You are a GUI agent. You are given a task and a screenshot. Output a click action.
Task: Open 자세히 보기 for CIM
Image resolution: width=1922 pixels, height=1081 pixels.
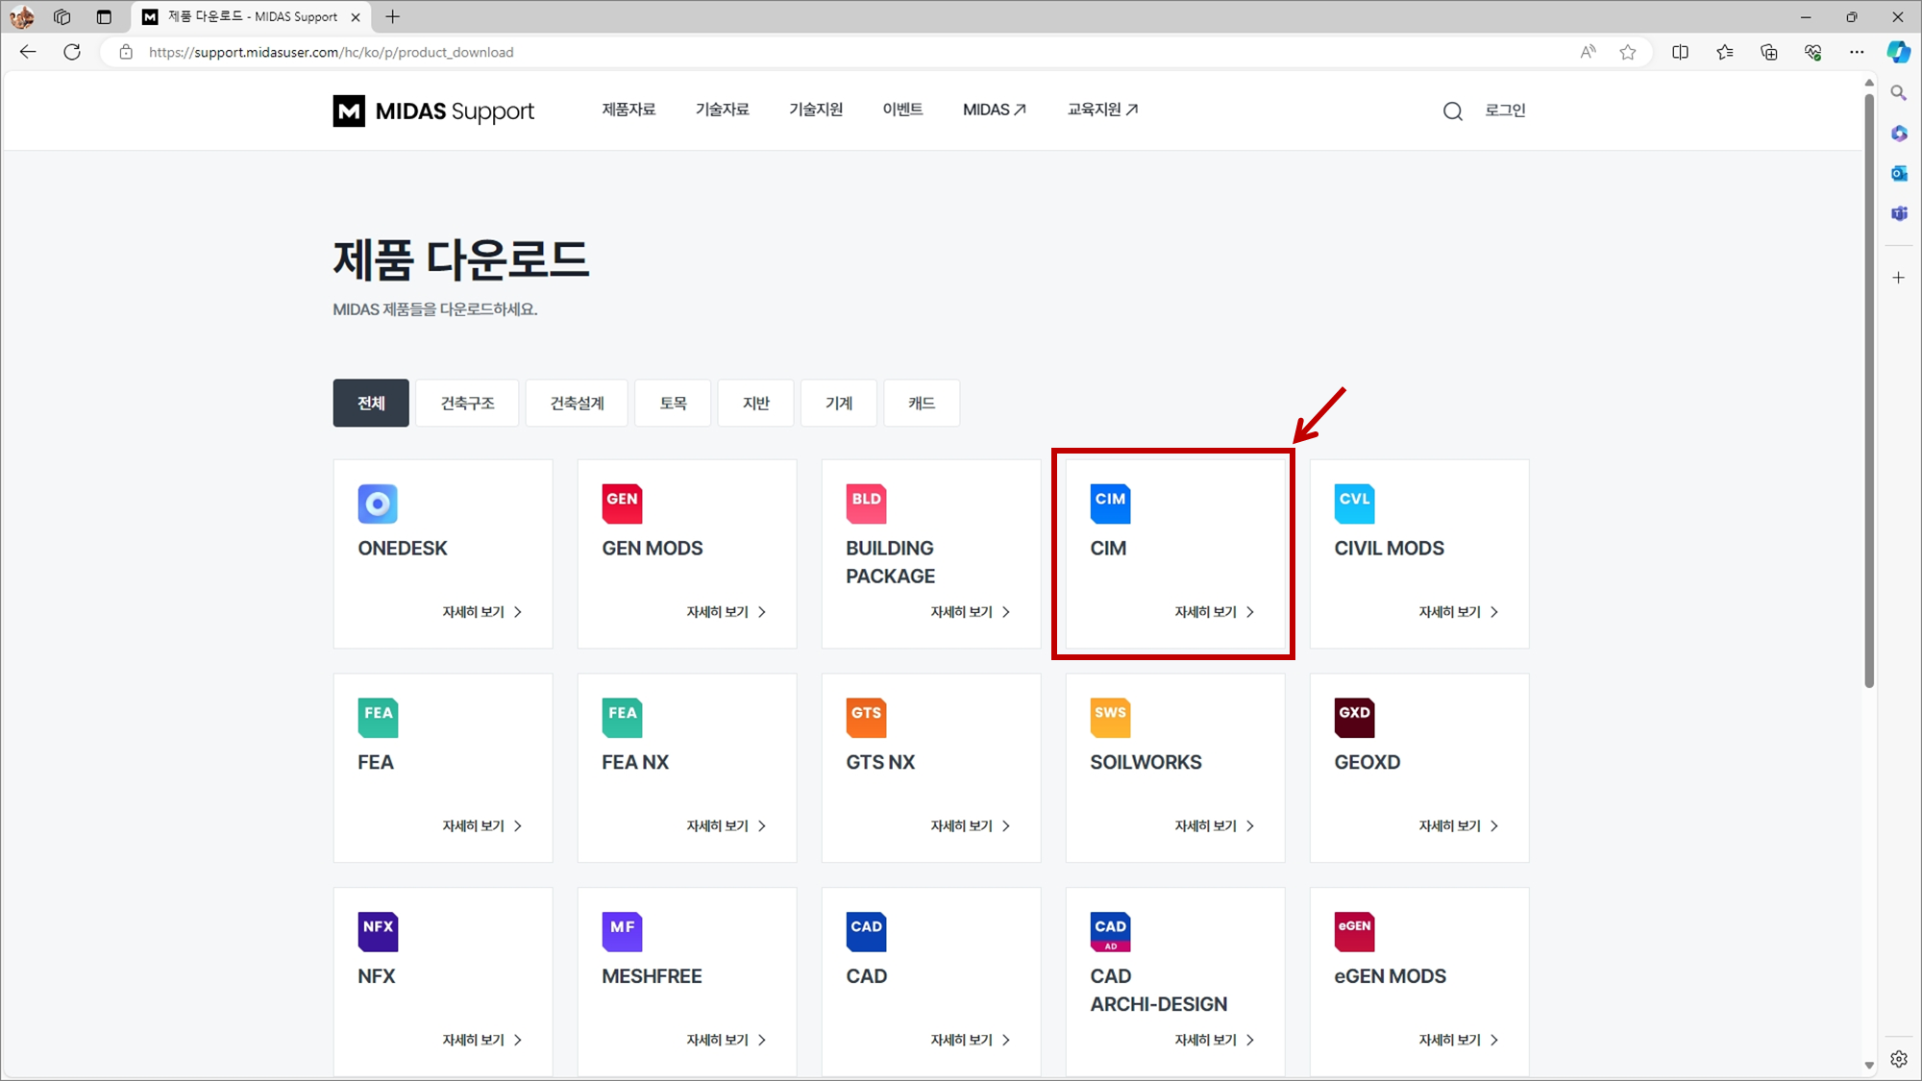click(1215, 612)
